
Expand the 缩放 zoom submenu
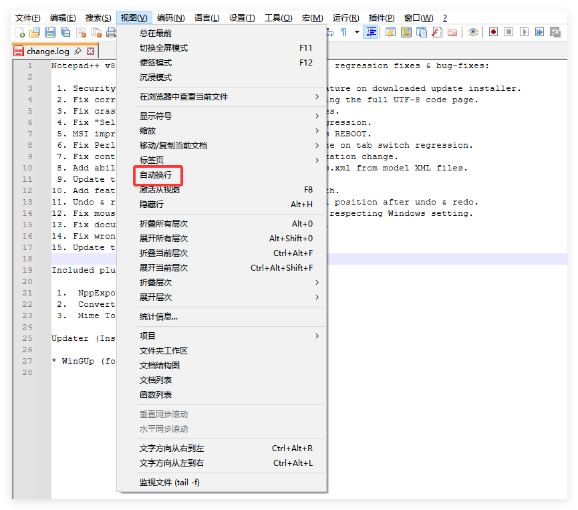coord(222,131)
